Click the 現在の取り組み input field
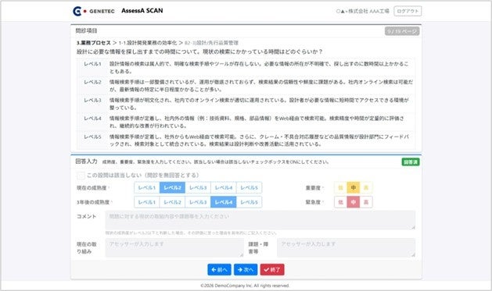Screen dimensions: 492x291 [174, 247]
